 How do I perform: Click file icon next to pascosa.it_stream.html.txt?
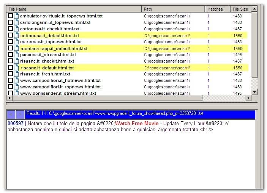pyautogui.click(x=16, y=55)
